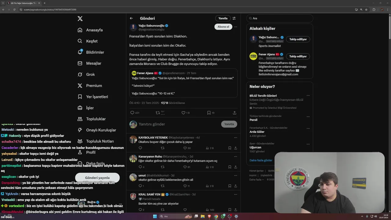Image resolution: width=391 pixels, height=220 pixels.
Task: Click Takip ediliyor next to Yağız Sabuncuoğlu
Action: click(x=298, y=39)
